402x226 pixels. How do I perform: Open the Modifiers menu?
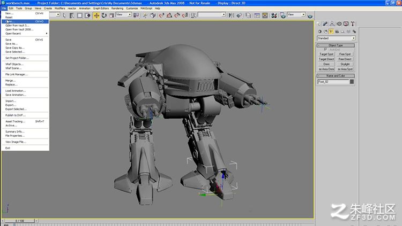pos(59,8)
